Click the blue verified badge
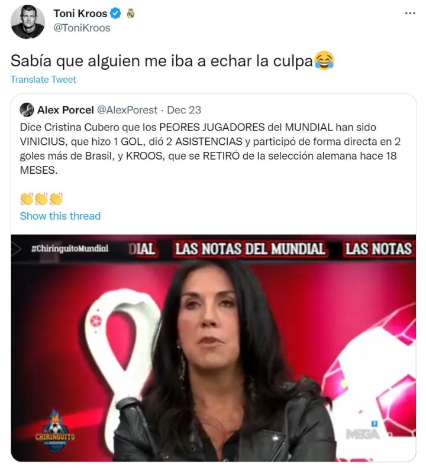This screenshot has width=426, height=468. click(x=116, y=14)
